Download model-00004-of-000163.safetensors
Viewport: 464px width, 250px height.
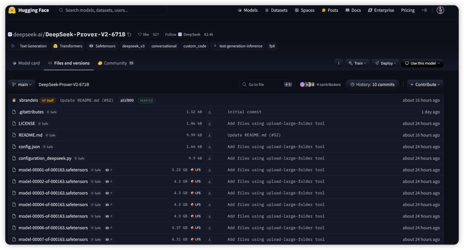click(209, 204)
